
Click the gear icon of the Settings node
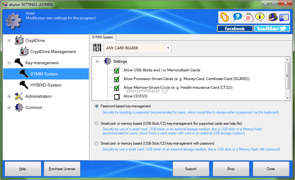(108, 61)
